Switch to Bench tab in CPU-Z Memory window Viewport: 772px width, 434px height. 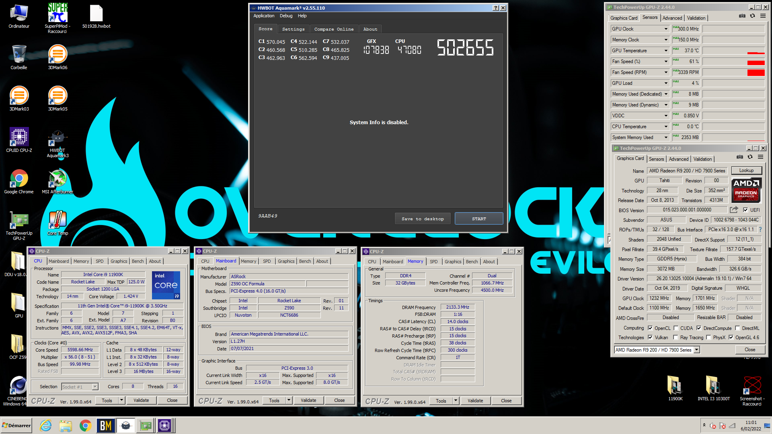[472, 261]
